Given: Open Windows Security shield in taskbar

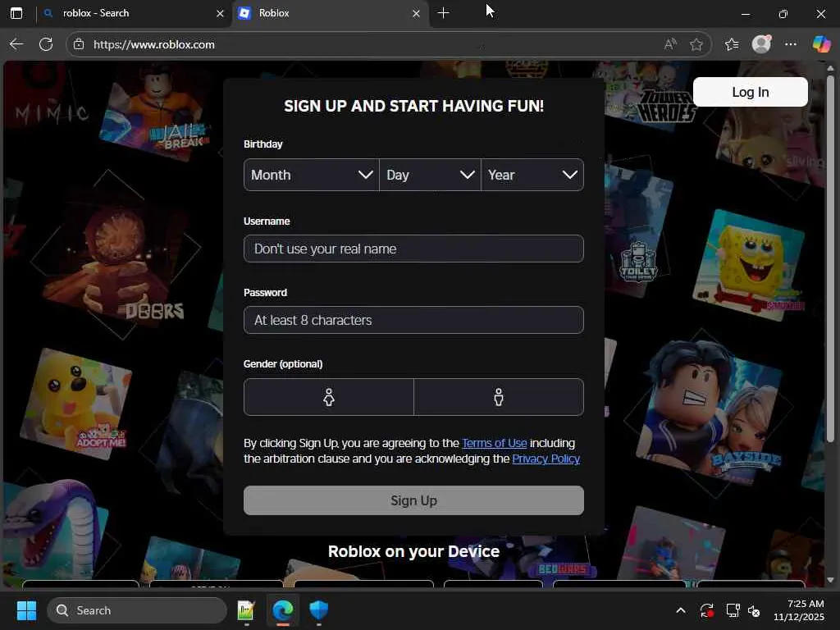Looking at the screenshot, I should click(x=319, y=610).
